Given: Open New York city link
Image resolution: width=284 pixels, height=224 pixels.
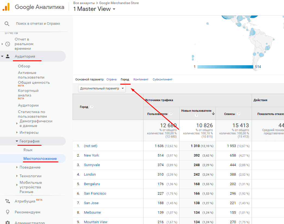Looking at the screenshot, I should tap(92, 155).
